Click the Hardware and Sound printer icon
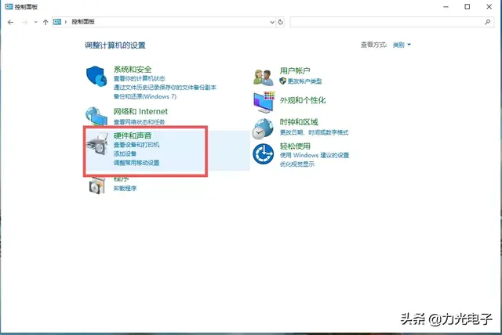The image size is (502, 335). pyautogui.click(x=97, y=149)
